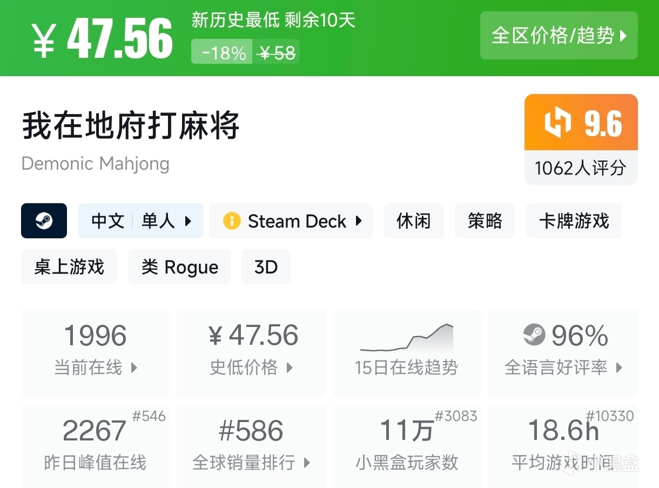659x488 pixels.
Task: Click the -18% discount badge
Action: click(x=223, y=53)
